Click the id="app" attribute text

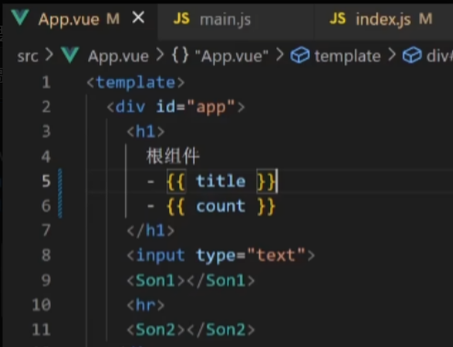pos(196,107)
